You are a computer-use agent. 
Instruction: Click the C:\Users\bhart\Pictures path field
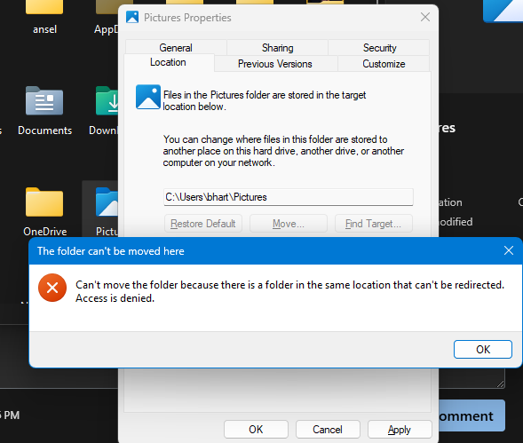tap(289, 197)
